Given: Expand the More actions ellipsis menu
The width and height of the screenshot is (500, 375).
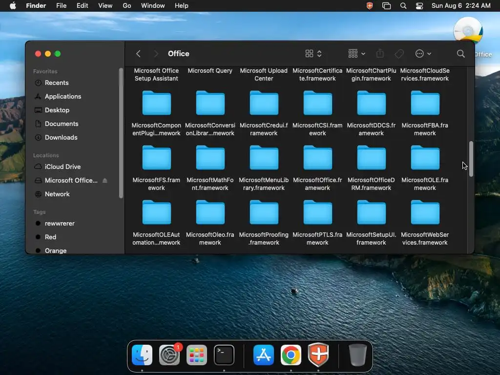Looking at the screenshot, I should tap(423, 54).
